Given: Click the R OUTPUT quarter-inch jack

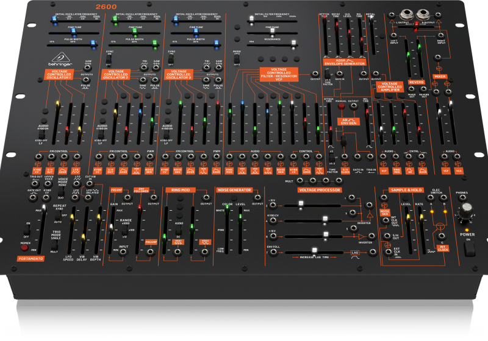Looking at the screenshot, I should (x=423, y=14).
